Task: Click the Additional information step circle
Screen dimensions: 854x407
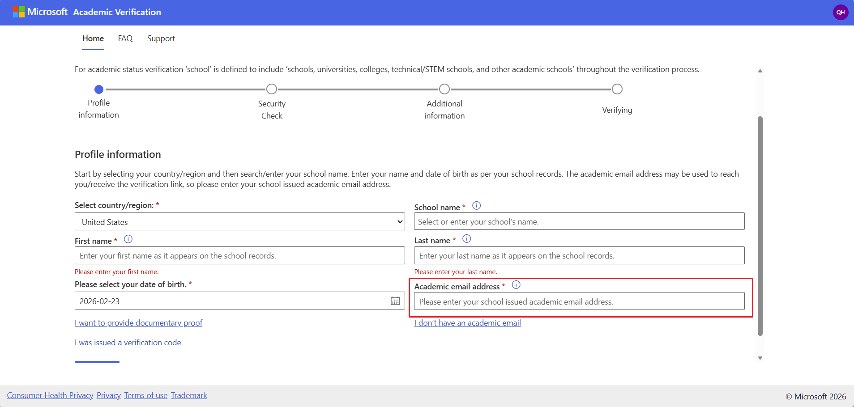Action: pyautogui.click(x=444, y=89)
